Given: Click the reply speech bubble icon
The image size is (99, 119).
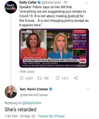Looking at the screenshot, I should (x=21, y=78).
